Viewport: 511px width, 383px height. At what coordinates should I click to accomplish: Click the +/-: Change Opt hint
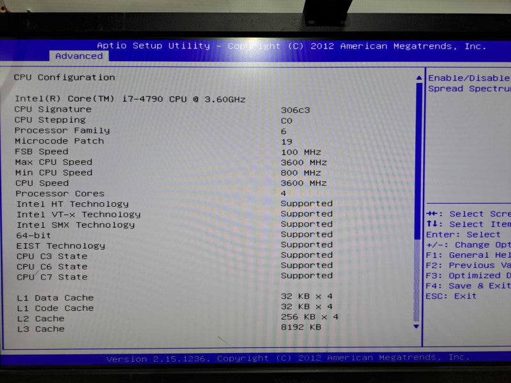468,244
